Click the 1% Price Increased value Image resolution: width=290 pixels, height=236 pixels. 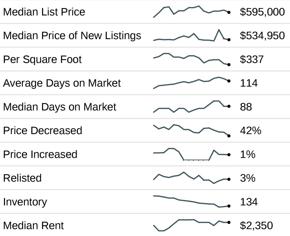pos(248,155)
